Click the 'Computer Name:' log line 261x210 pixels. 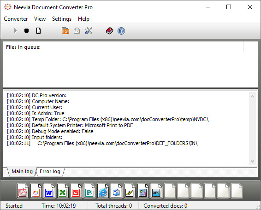38,101
